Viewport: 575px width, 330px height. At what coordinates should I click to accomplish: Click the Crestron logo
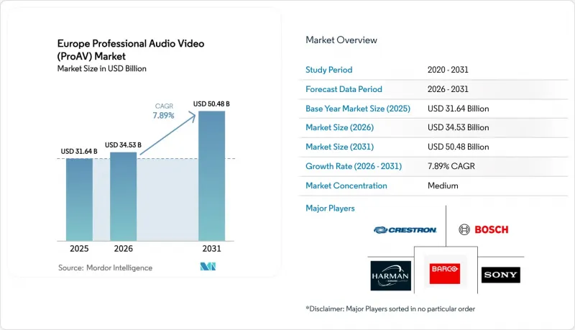(x=405, y=230)
